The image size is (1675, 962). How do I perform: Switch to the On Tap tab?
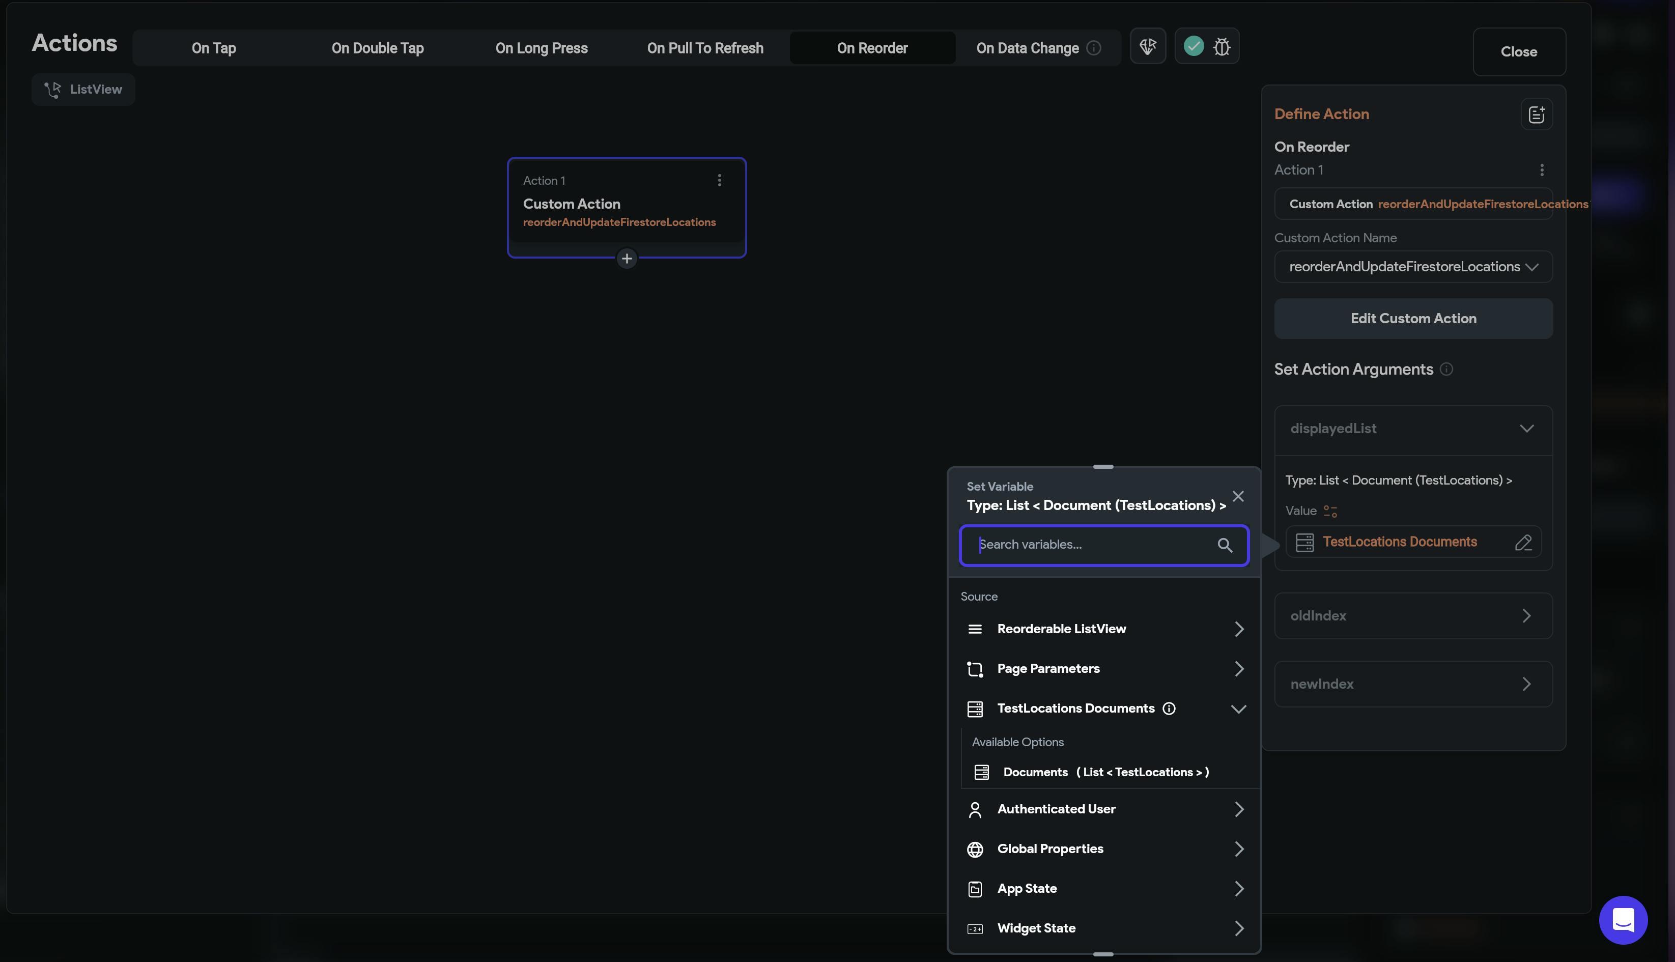coord(213,48)
